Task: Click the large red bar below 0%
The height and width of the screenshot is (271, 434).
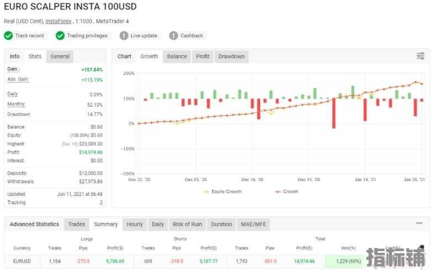Action: click(334, 113)
